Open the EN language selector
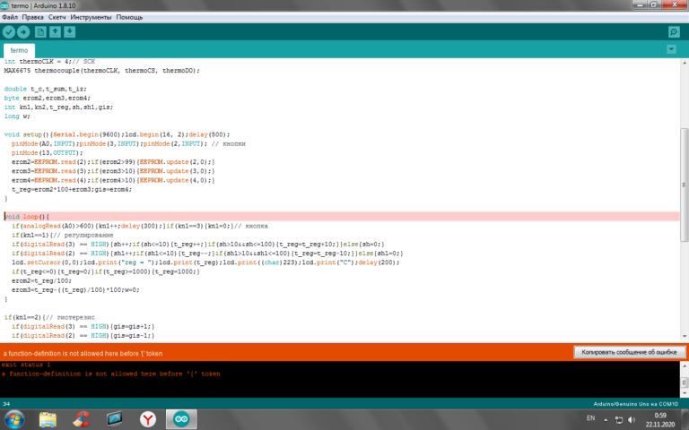The image size is (689, 430). pyautogui.click(x=589, y=418)
